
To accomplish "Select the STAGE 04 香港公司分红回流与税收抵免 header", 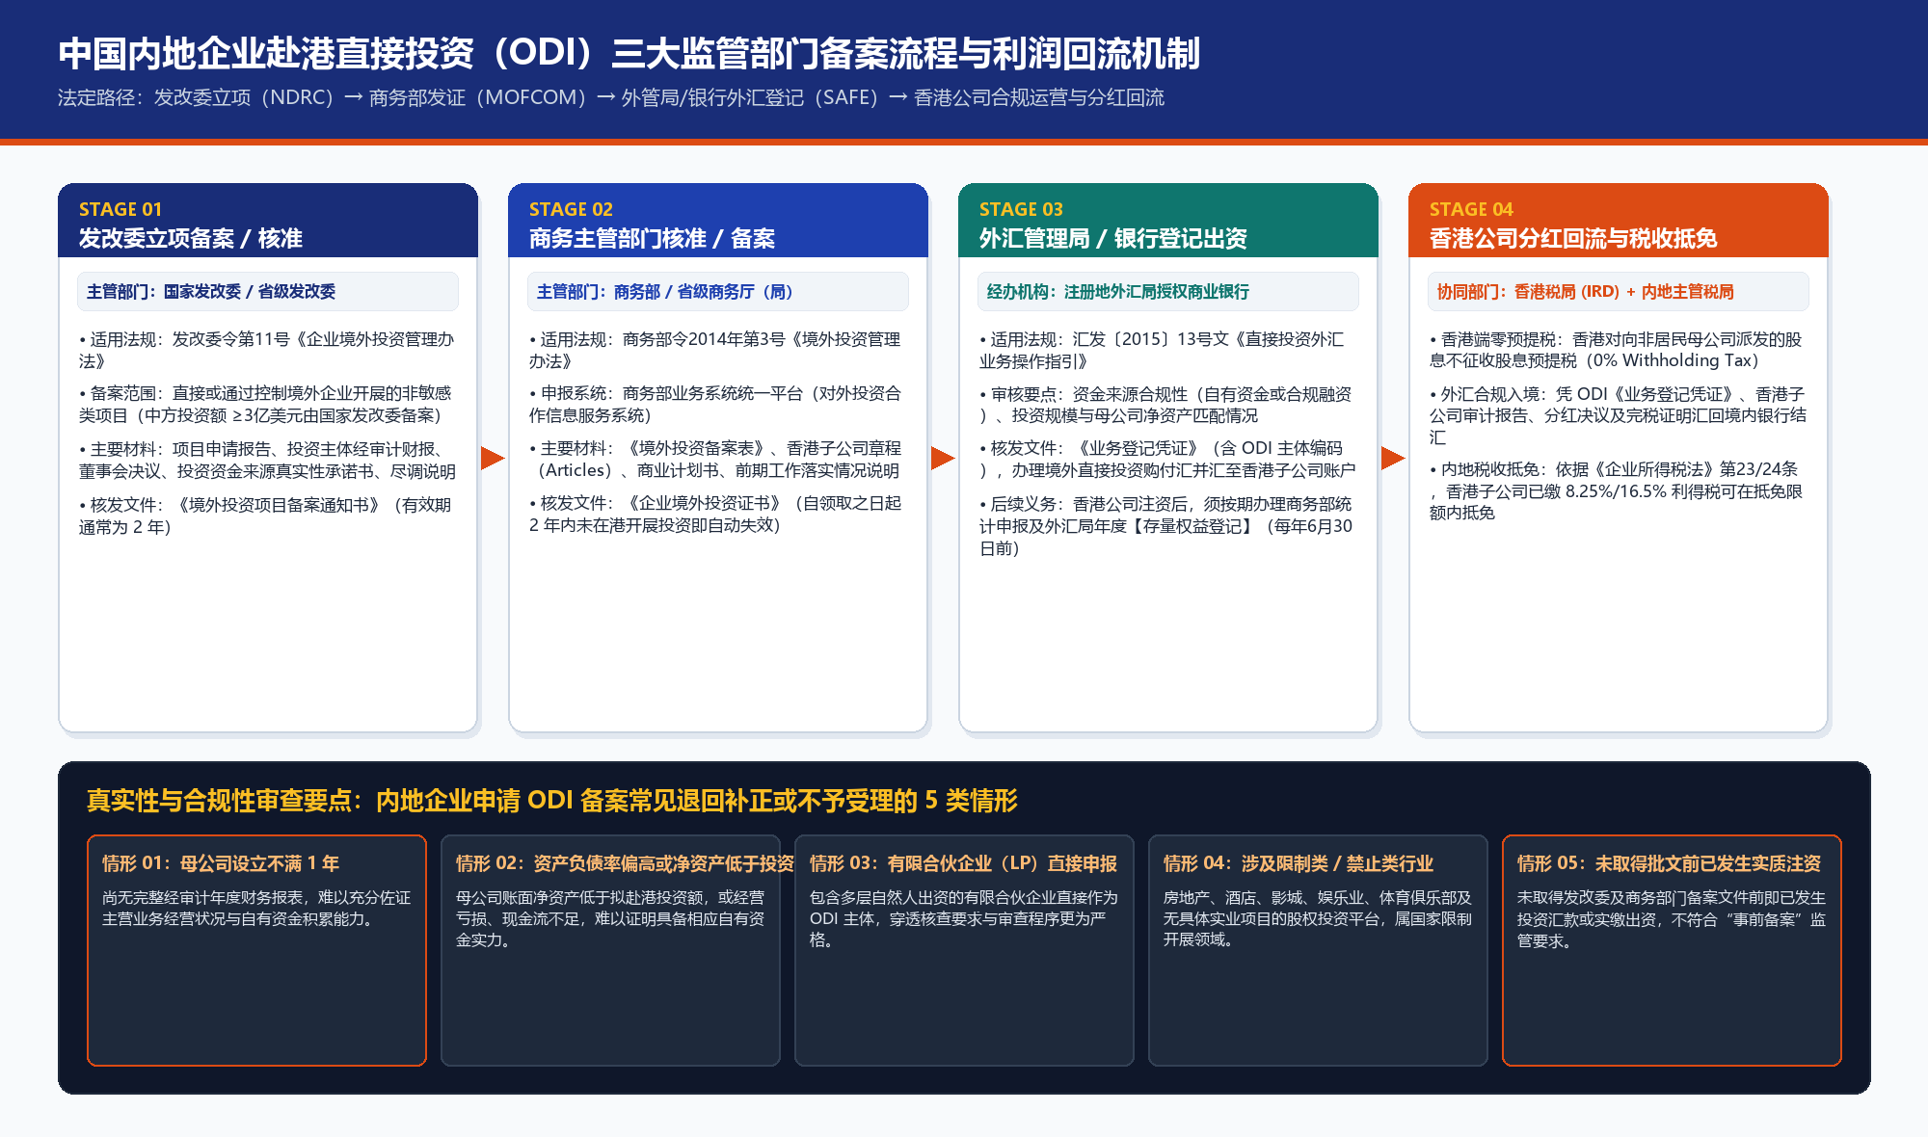I will tap(1619, 221).
